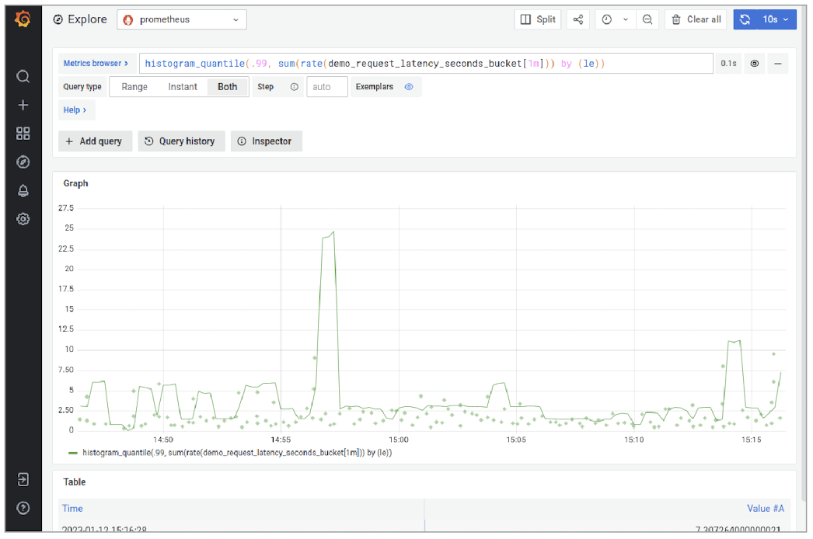Open the Alerting bell icon
The height and width of the screenshot is (539, 813).
(x=23, y=191)
